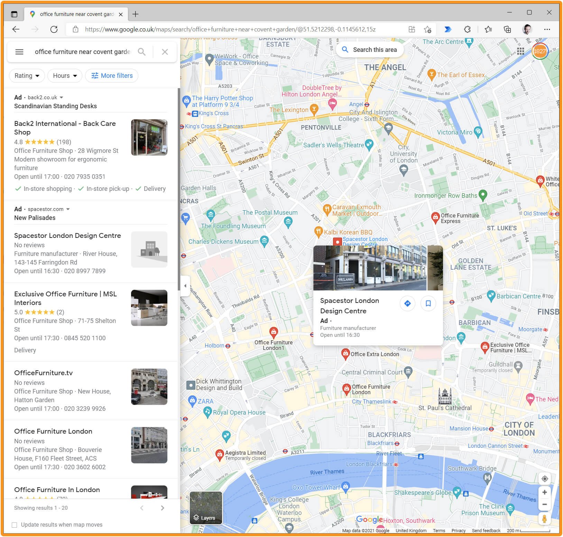Click Search this area button
This screenshot has width=563, height=537.
[369, 50]
